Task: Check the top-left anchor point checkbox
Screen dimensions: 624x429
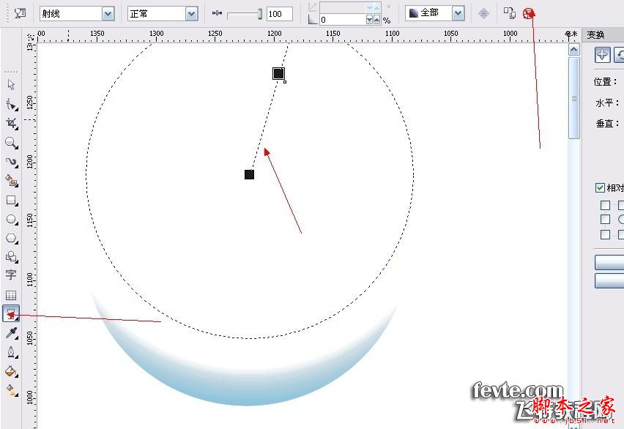Action: click(x=605, y=205)
